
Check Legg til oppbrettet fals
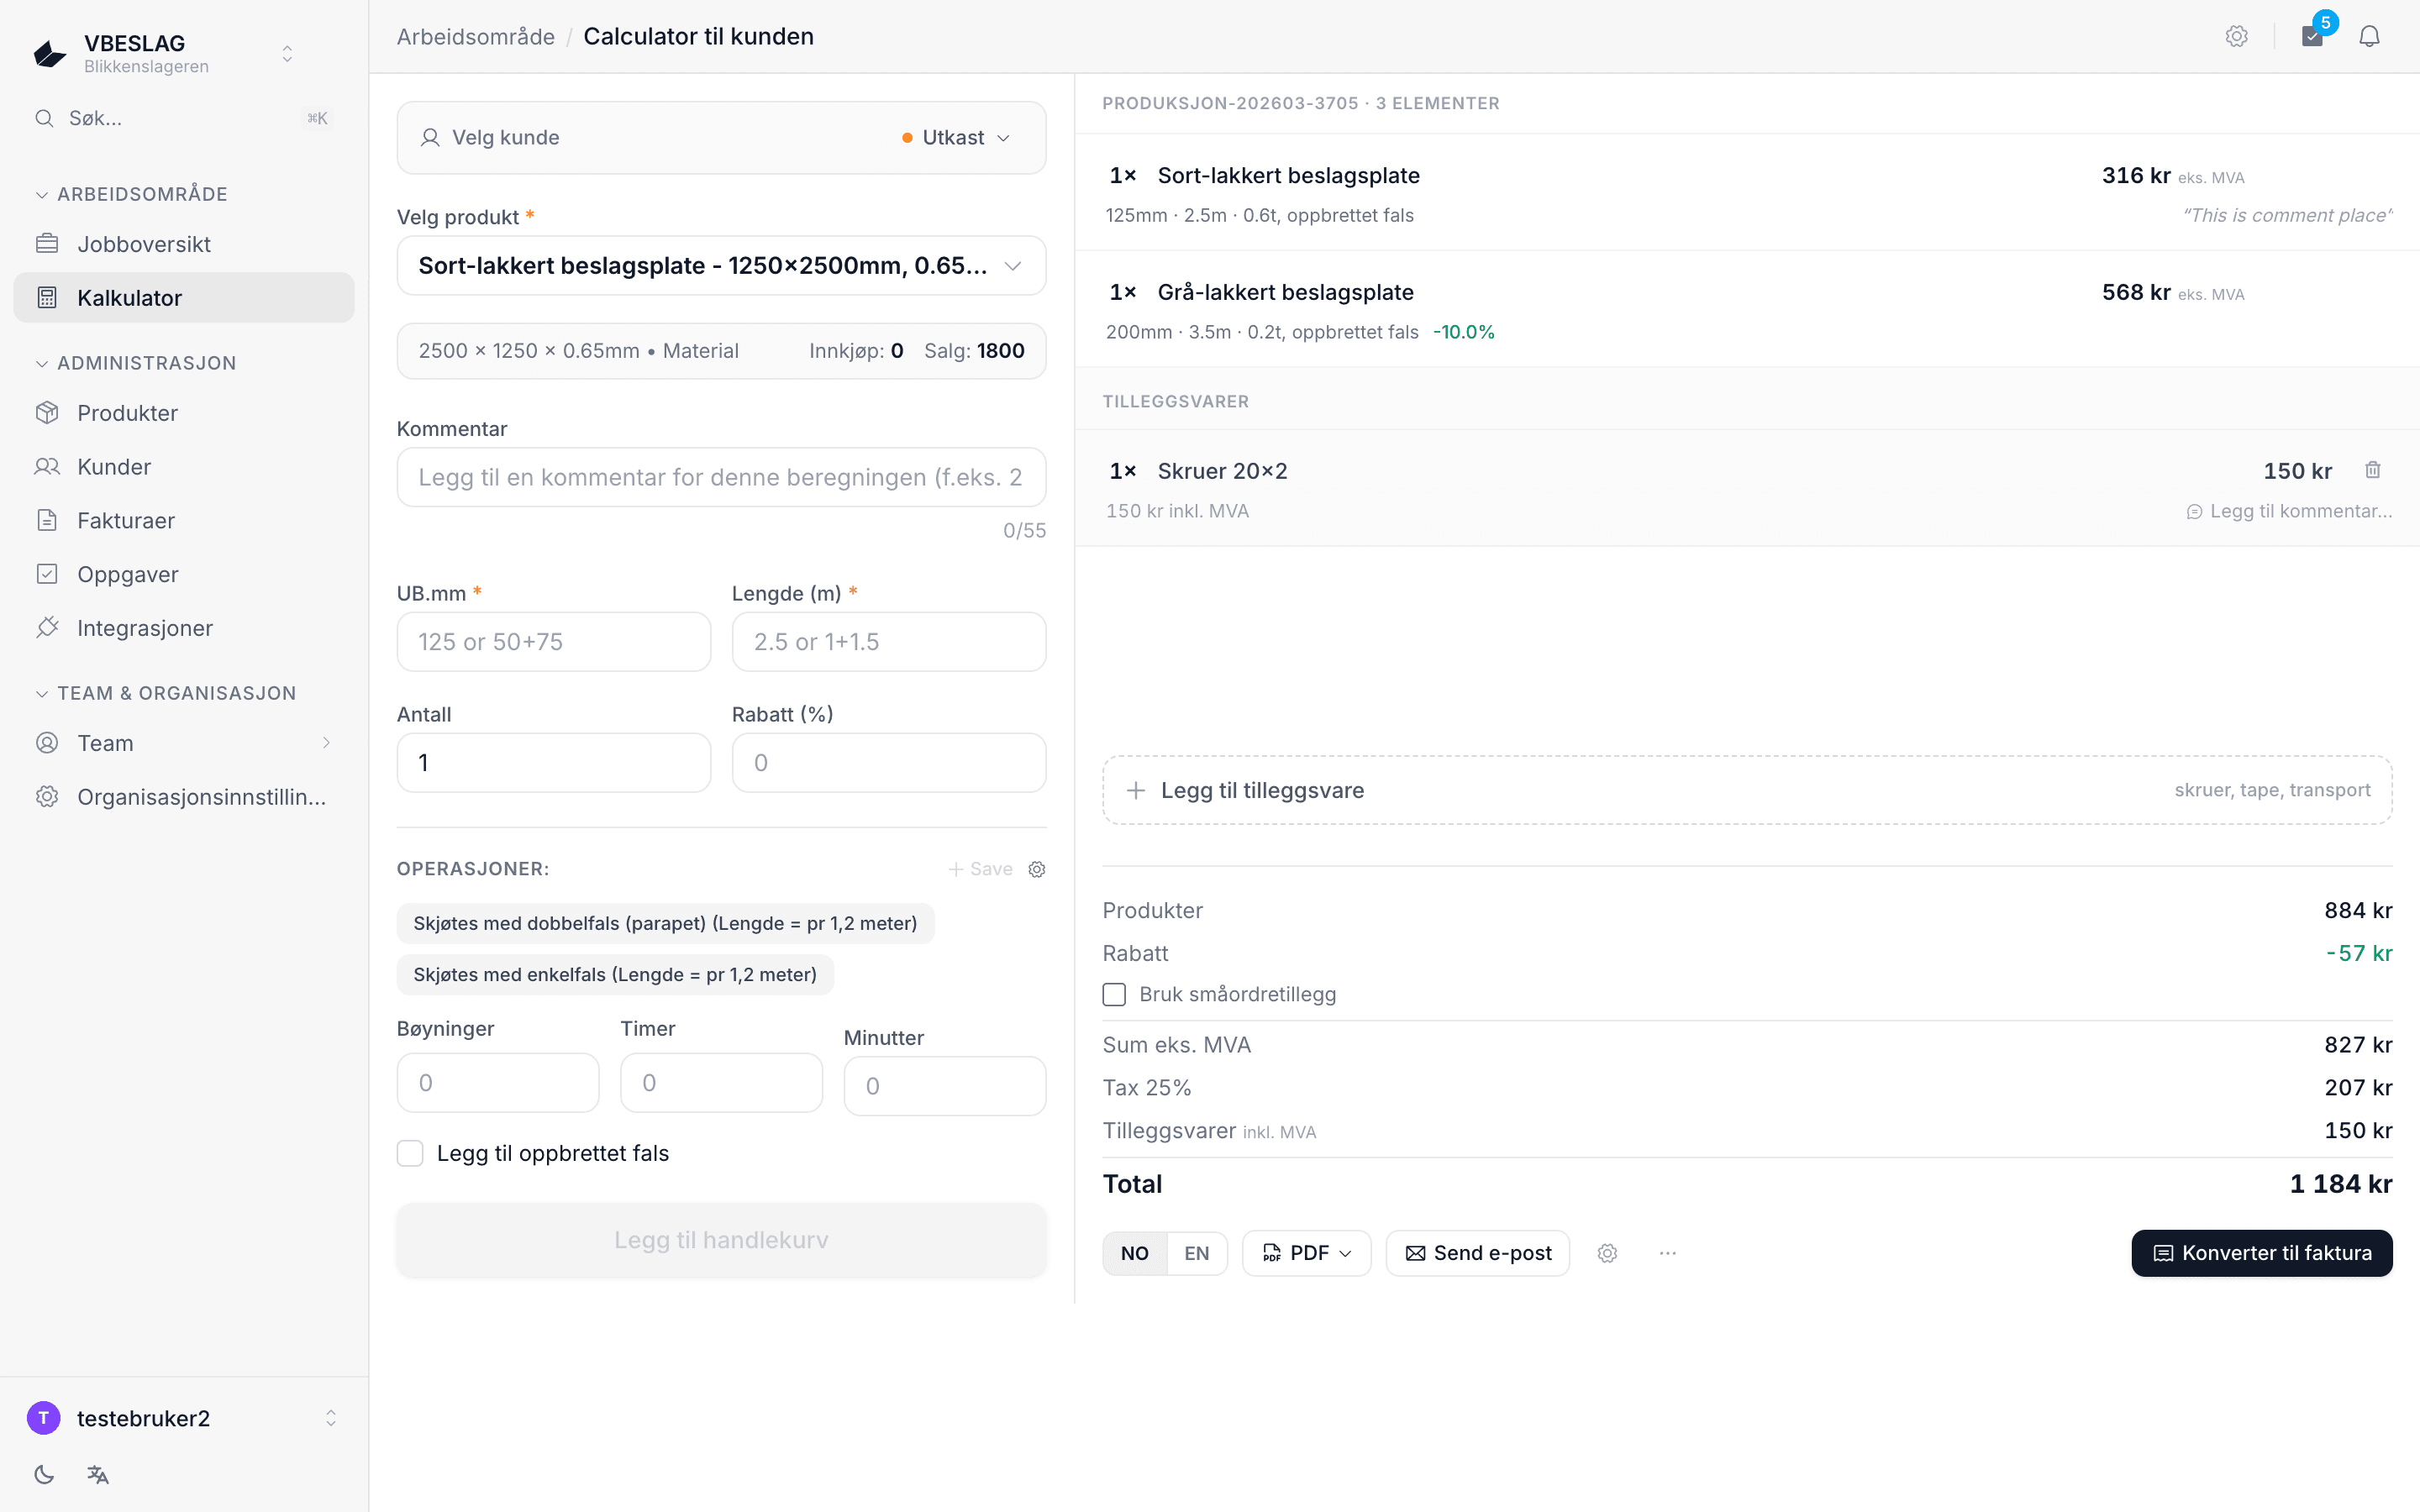pos(410,1153)
